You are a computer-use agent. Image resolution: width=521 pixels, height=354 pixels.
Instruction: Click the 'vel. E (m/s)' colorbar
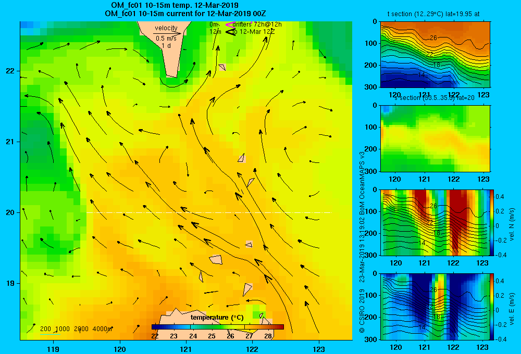click(492, 307)
